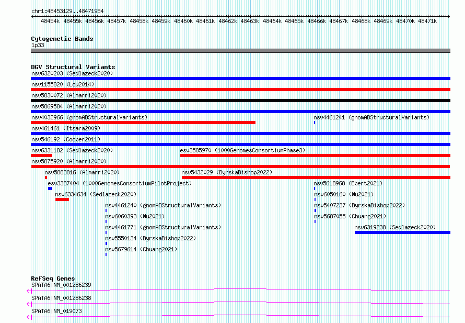465x323 pixels.
Task: Open nsv5550134 (ByrskaBishop2022) label
Action: click(150, 238)
